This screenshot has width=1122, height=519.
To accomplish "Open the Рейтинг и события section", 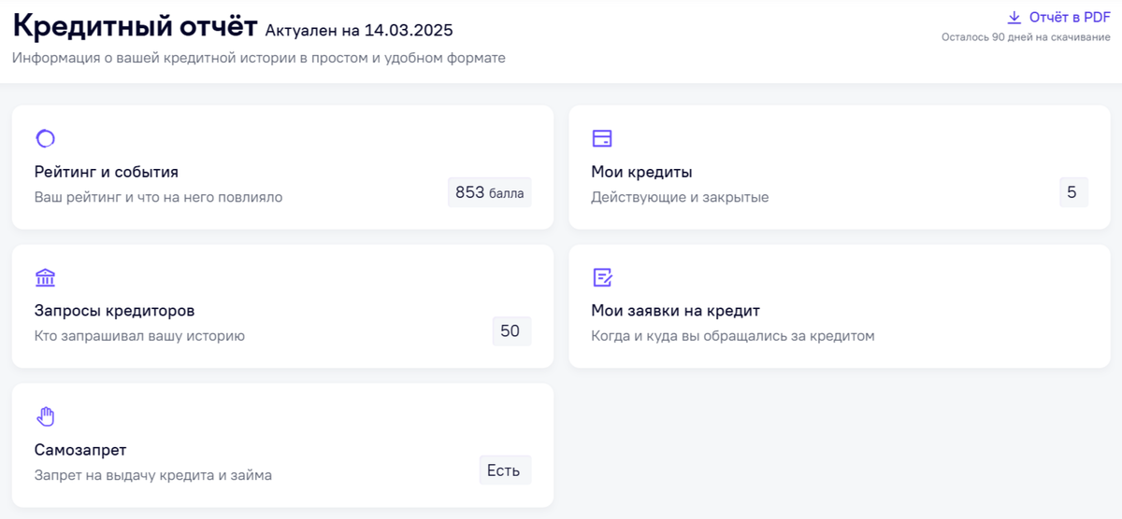I will coord(107,172).
